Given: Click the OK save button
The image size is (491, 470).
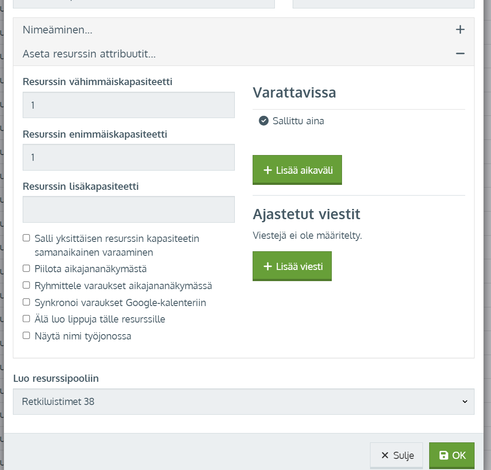Looking at the screenshot, I should click(x=451, y=455).
